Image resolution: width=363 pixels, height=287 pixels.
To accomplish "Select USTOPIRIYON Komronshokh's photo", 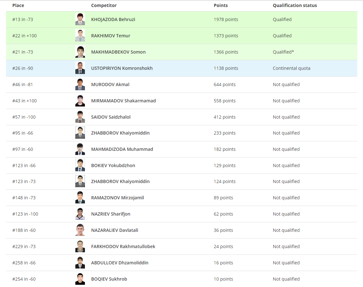I will coord(80,68).
